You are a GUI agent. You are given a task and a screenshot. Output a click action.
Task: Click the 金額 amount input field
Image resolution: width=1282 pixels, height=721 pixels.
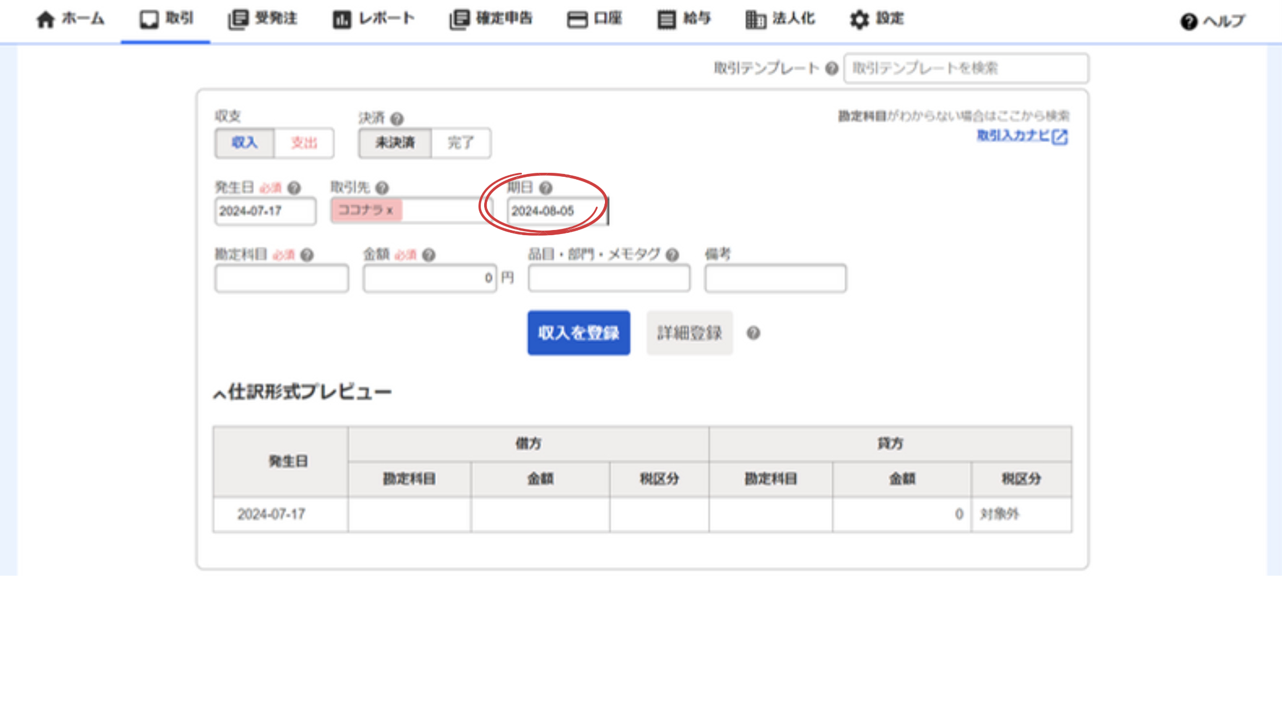(429, 279)
